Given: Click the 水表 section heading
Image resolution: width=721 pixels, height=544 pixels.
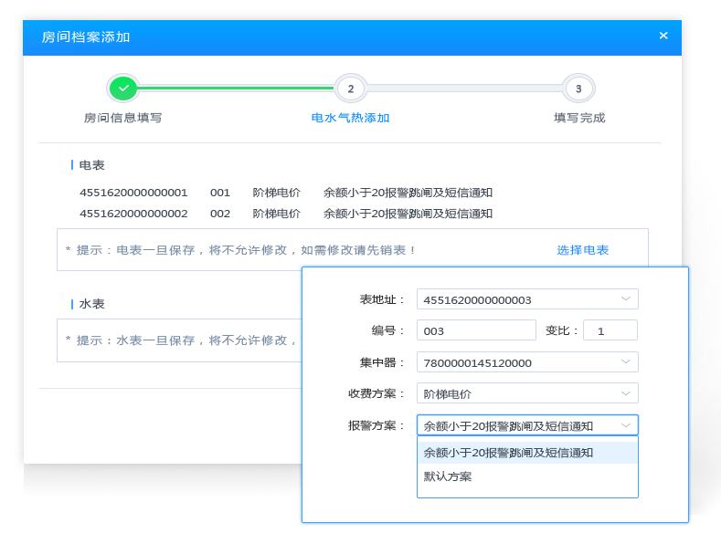Looking at the screenshot, I should click(x=91, y=304).
